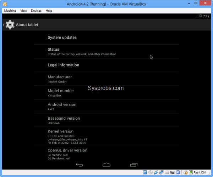Select the Model number row
Image resolution: width=213 pixels, height=177 pixels.
[x=106, y=93]
